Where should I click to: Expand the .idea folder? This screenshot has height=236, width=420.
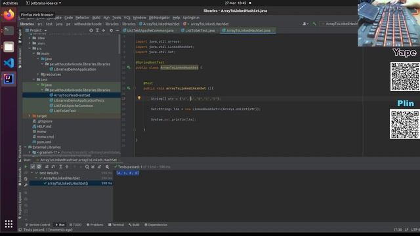pos(30,38)
